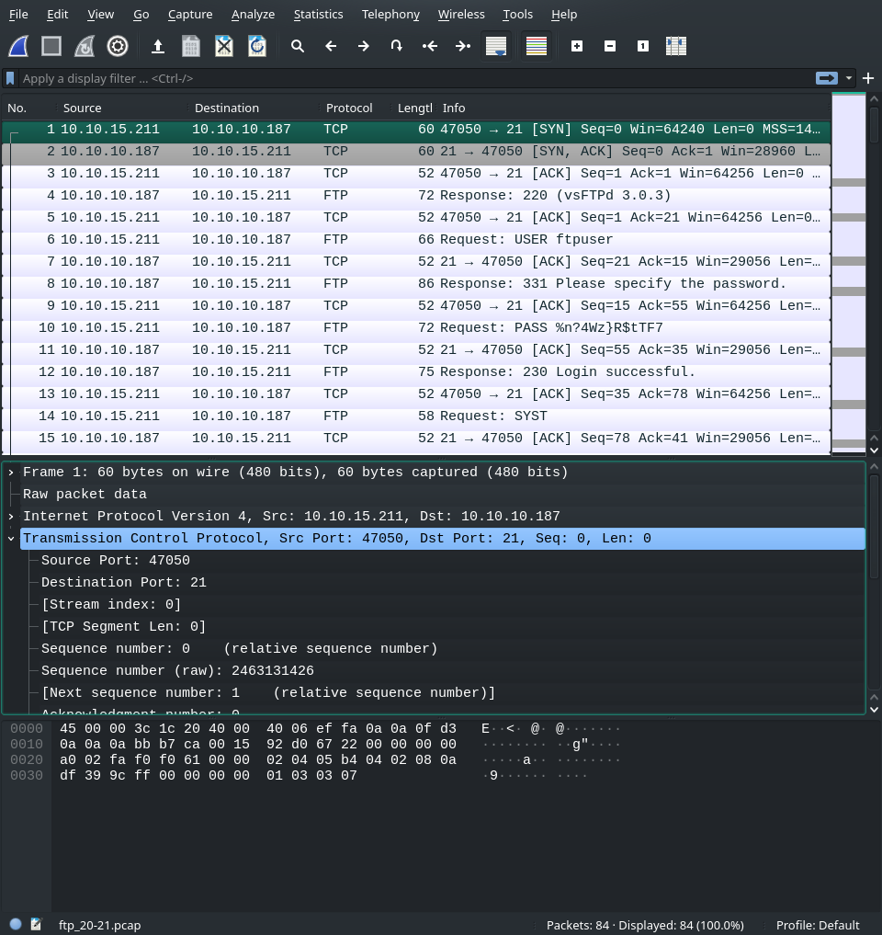The width and height of the screenshot is (882, 935).
Task: Zoom in on the packet list
Action: [x=577, y=46]
